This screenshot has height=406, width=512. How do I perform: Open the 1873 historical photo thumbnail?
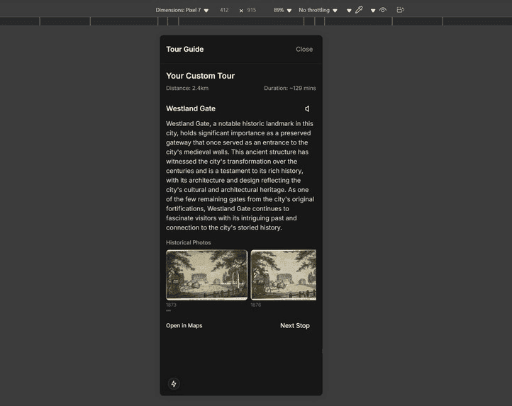point(206,275)
